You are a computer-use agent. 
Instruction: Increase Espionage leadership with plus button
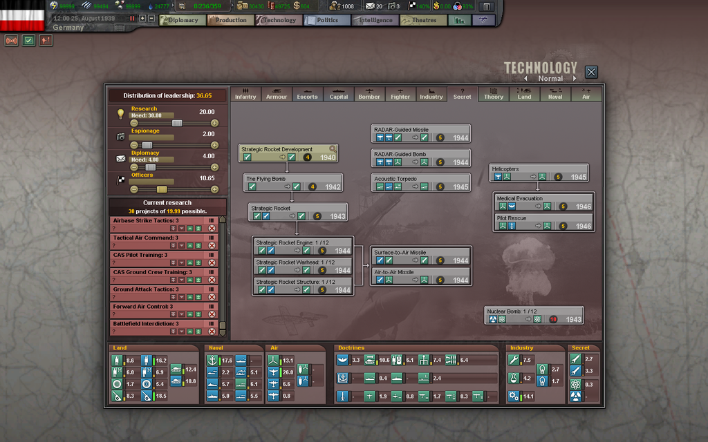tap(215, 145)
